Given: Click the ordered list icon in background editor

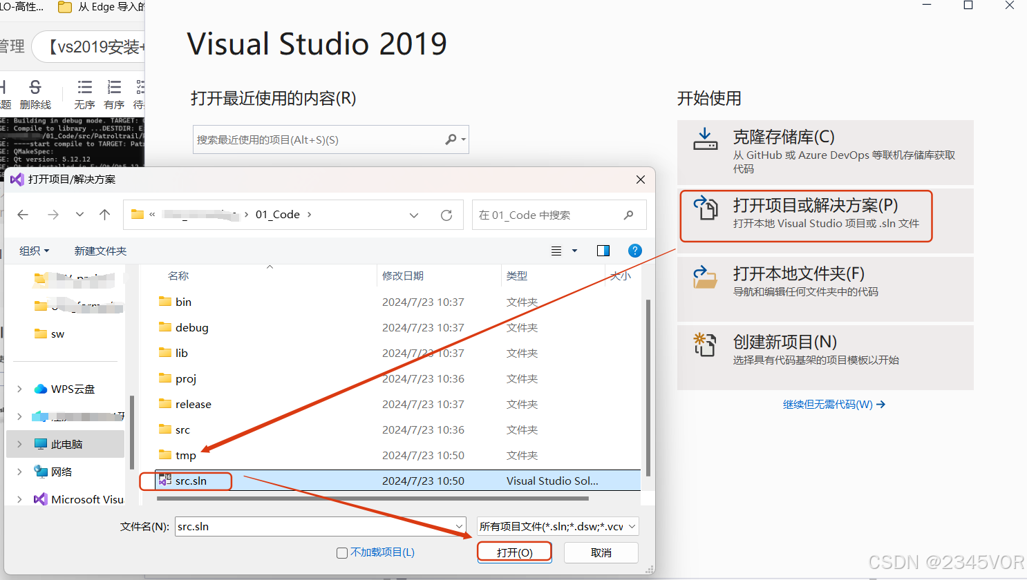Looking at the screenshot, I should (x=114, y=87).
